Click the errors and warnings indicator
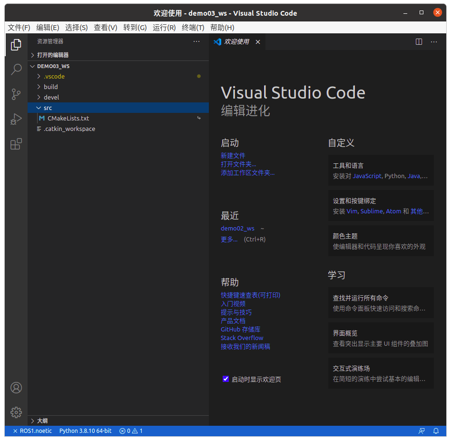The width and height of the screenshot is (451, 441). pos(130,431)
